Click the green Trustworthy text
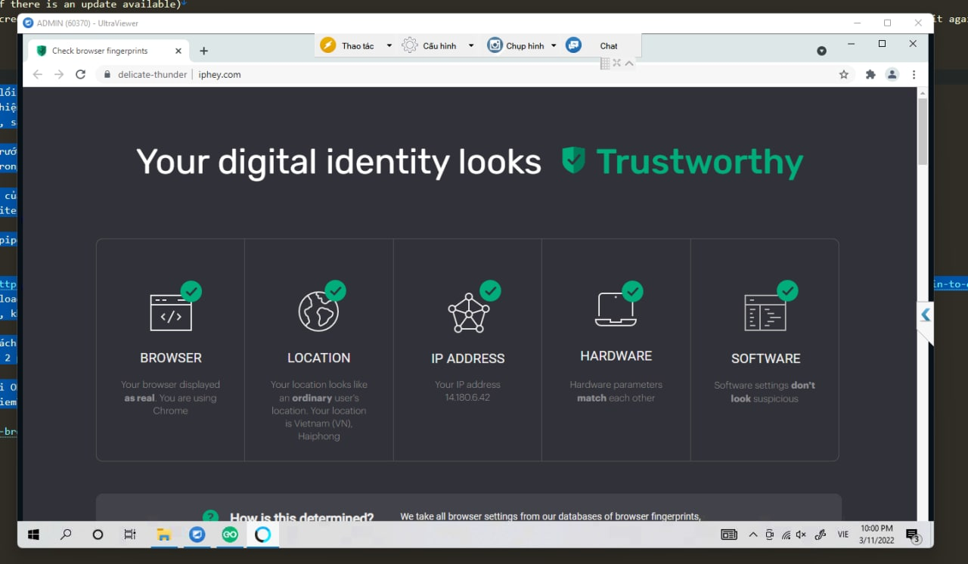 point(700,162)
